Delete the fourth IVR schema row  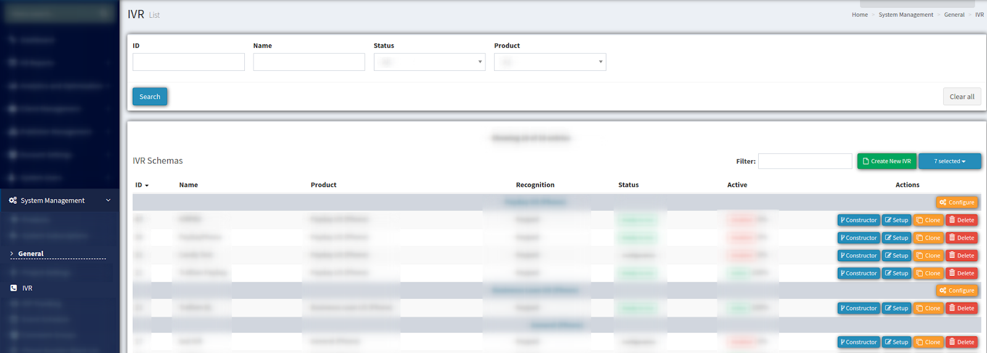tap(962, 274)
